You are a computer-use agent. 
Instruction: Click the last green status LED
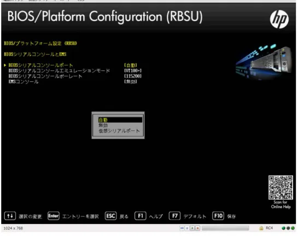click(x=293, y=228)
